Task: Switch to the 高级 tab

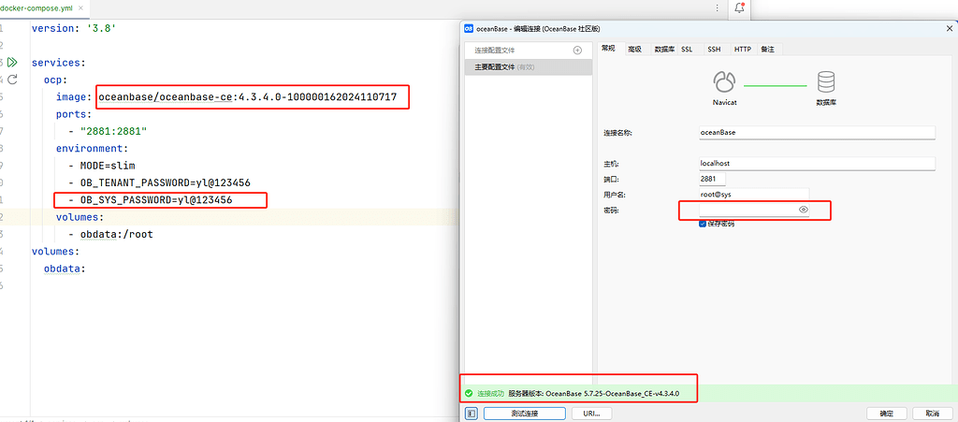Action: (634, 49)
